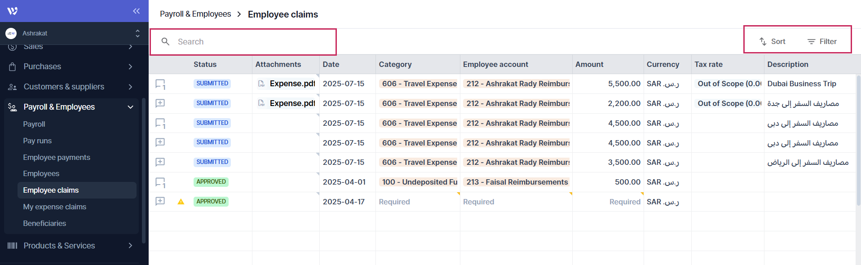The height and width of the screenshot is (265, 861).
Task: Collapse the sidebar with double-chevron icon
Action: tap(136, 11)
